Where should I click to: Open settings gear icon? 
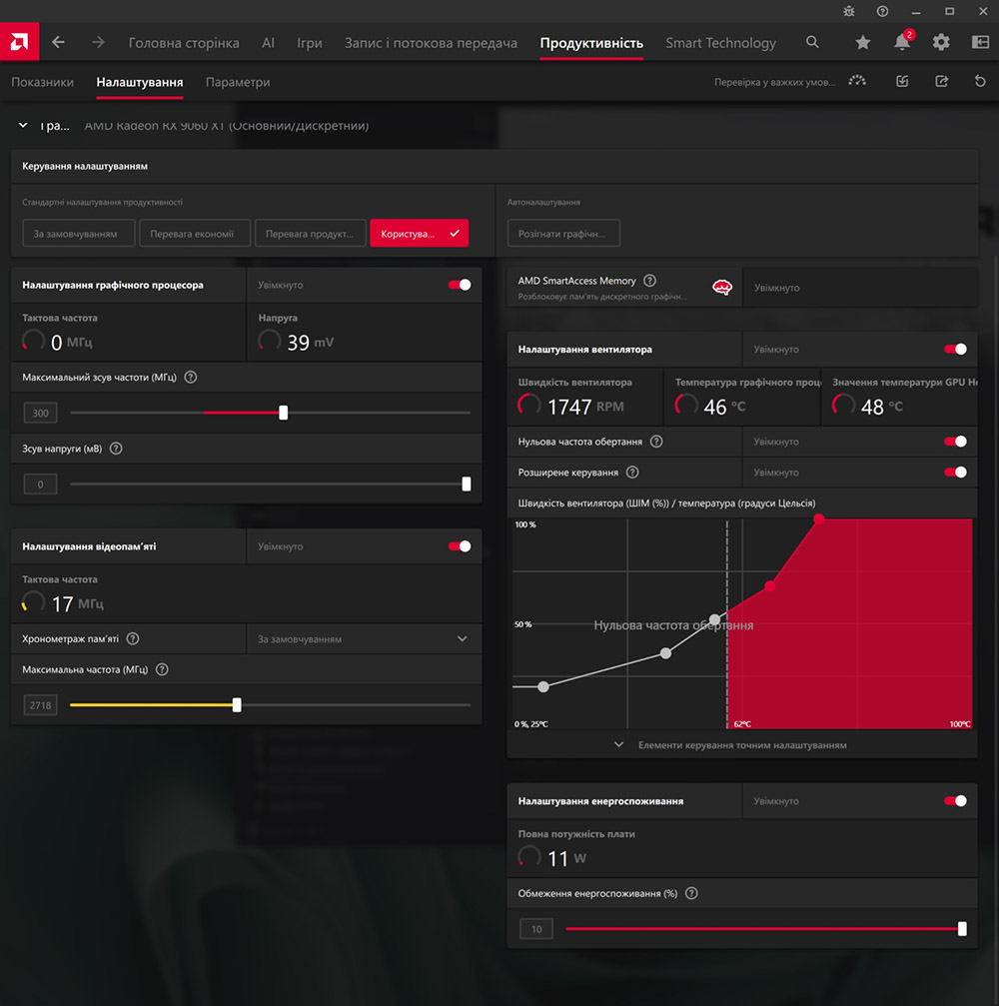pos(941,42)
